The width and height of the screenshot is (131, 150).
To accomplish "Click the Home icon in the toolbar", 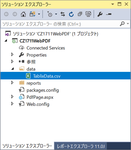I will point(23,14).
